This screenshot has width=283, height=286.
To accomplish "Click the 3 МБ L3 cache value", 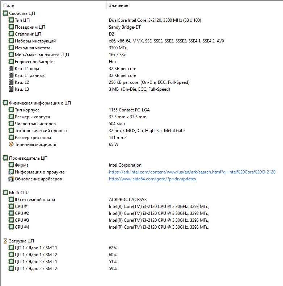I will (x=139, y=89).
